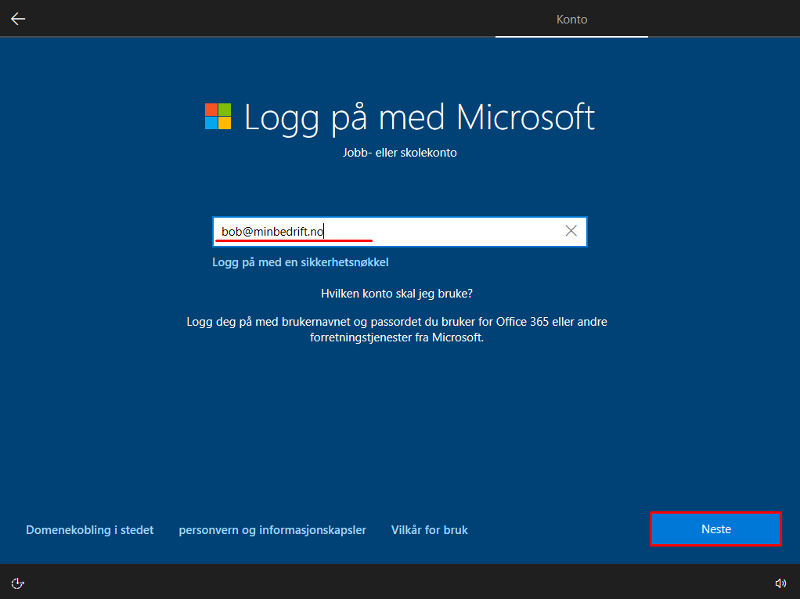
Task: Click the 'Jobb- eller skolekonto' subtitle
Action: [399, 153]
